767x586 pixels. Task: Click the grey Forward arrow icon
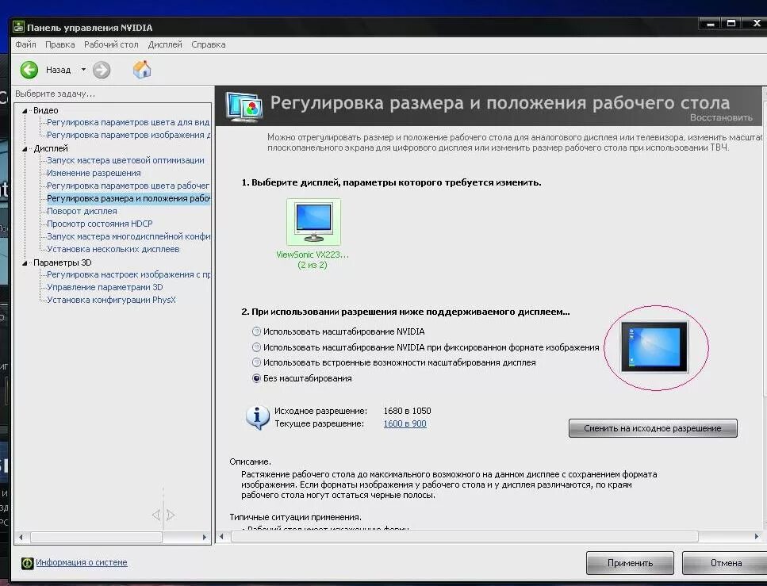click(x=102, y=70)
